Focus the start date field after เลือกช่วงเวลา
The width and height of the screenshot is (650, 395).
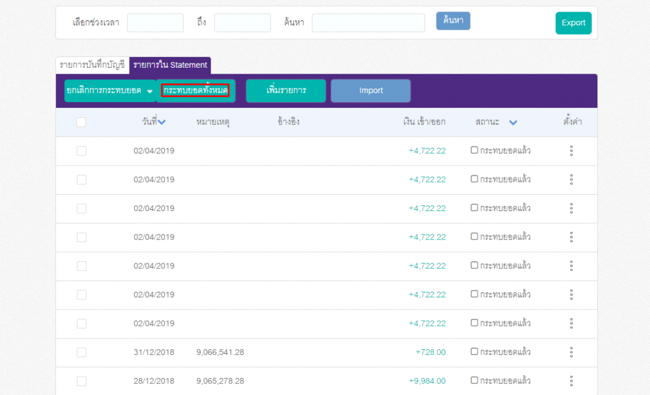pyautogui.click(x=156, y=23)
